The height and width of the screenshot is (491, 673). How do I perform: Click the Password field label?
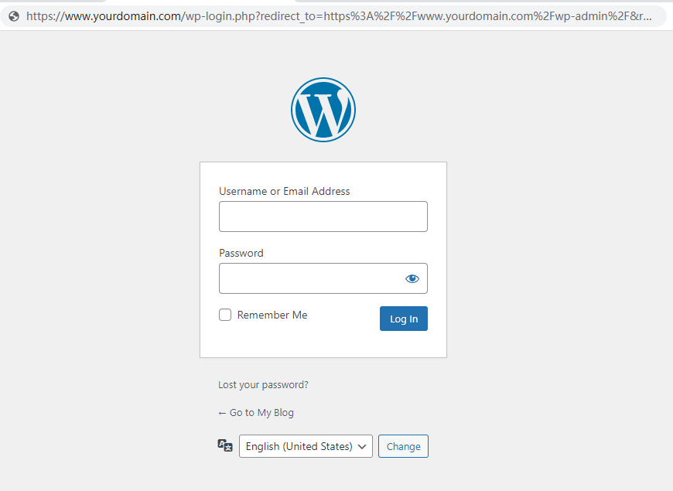click(x=241, y=253)
